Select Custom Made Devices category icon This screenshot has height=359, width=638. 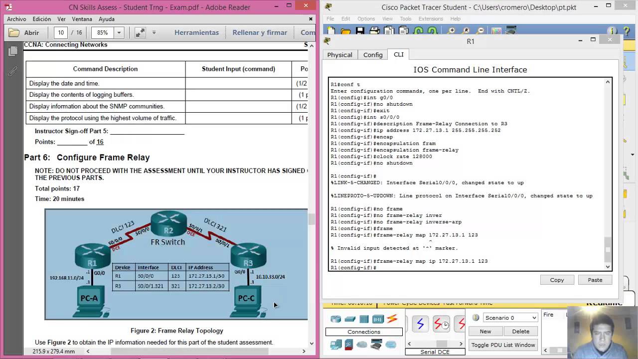click(376, 345)
